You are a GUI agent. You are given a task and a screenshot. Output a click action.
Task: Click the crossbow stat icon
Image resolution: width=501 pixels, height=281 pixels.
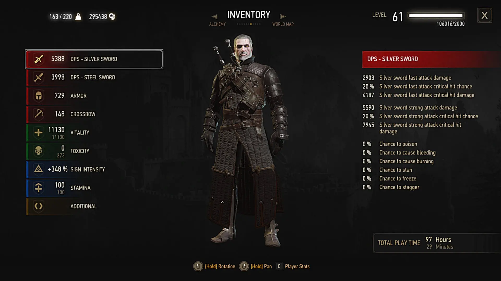(x=39, y=114)
